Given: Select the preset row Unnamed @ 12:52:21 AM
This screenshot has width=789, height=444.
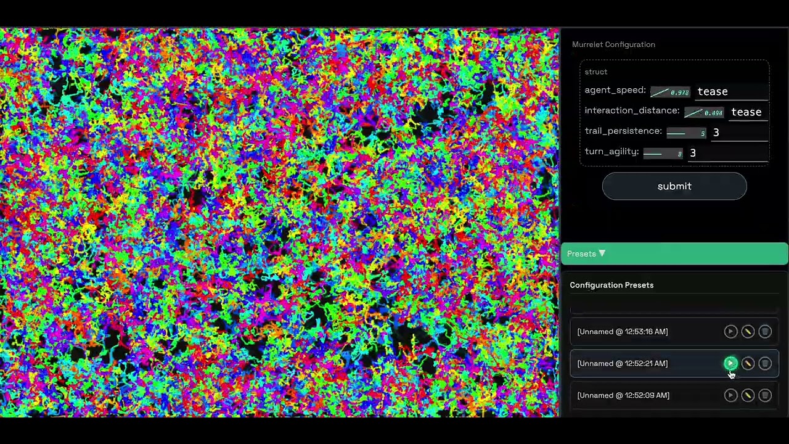Looking at the screenshot, I should tap(674, 363).
